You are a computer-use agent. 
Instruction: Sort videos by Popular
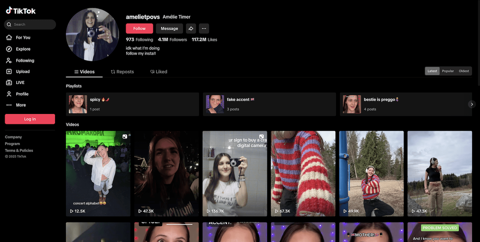pyautogui.click(x=448, y=71)
